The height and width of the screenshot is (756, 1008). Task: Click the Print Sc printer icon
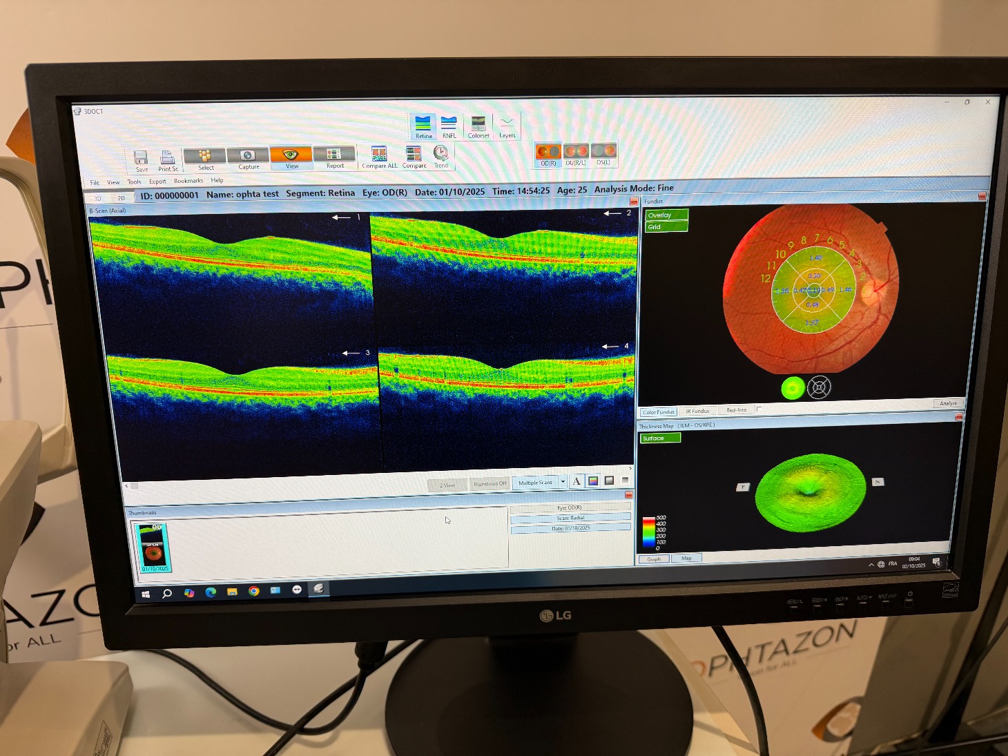[x=167, y=158]
